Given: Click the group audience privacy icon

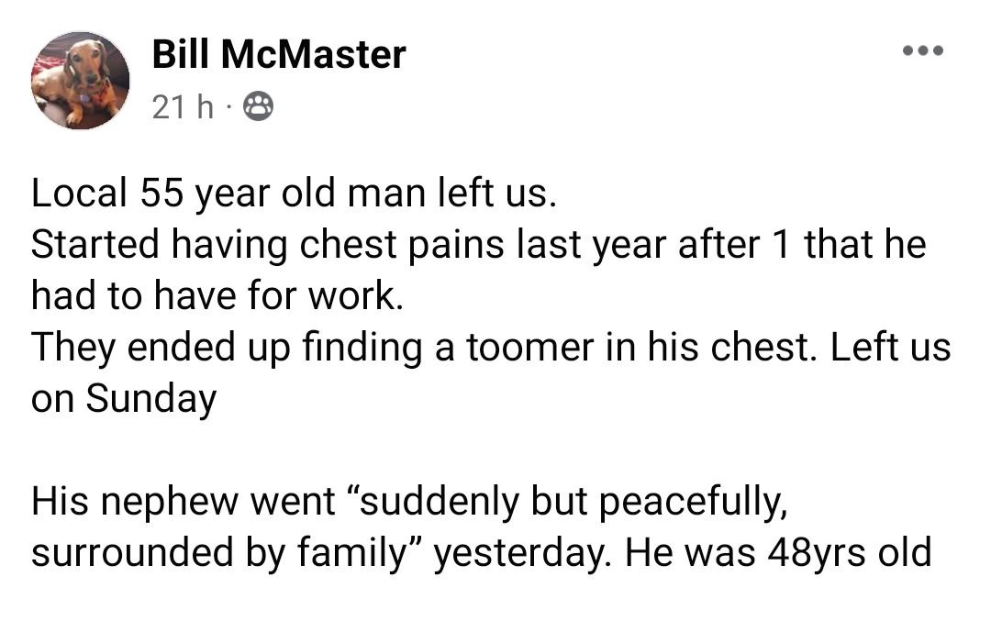Looking at the screenshot, I should (258, 109).
